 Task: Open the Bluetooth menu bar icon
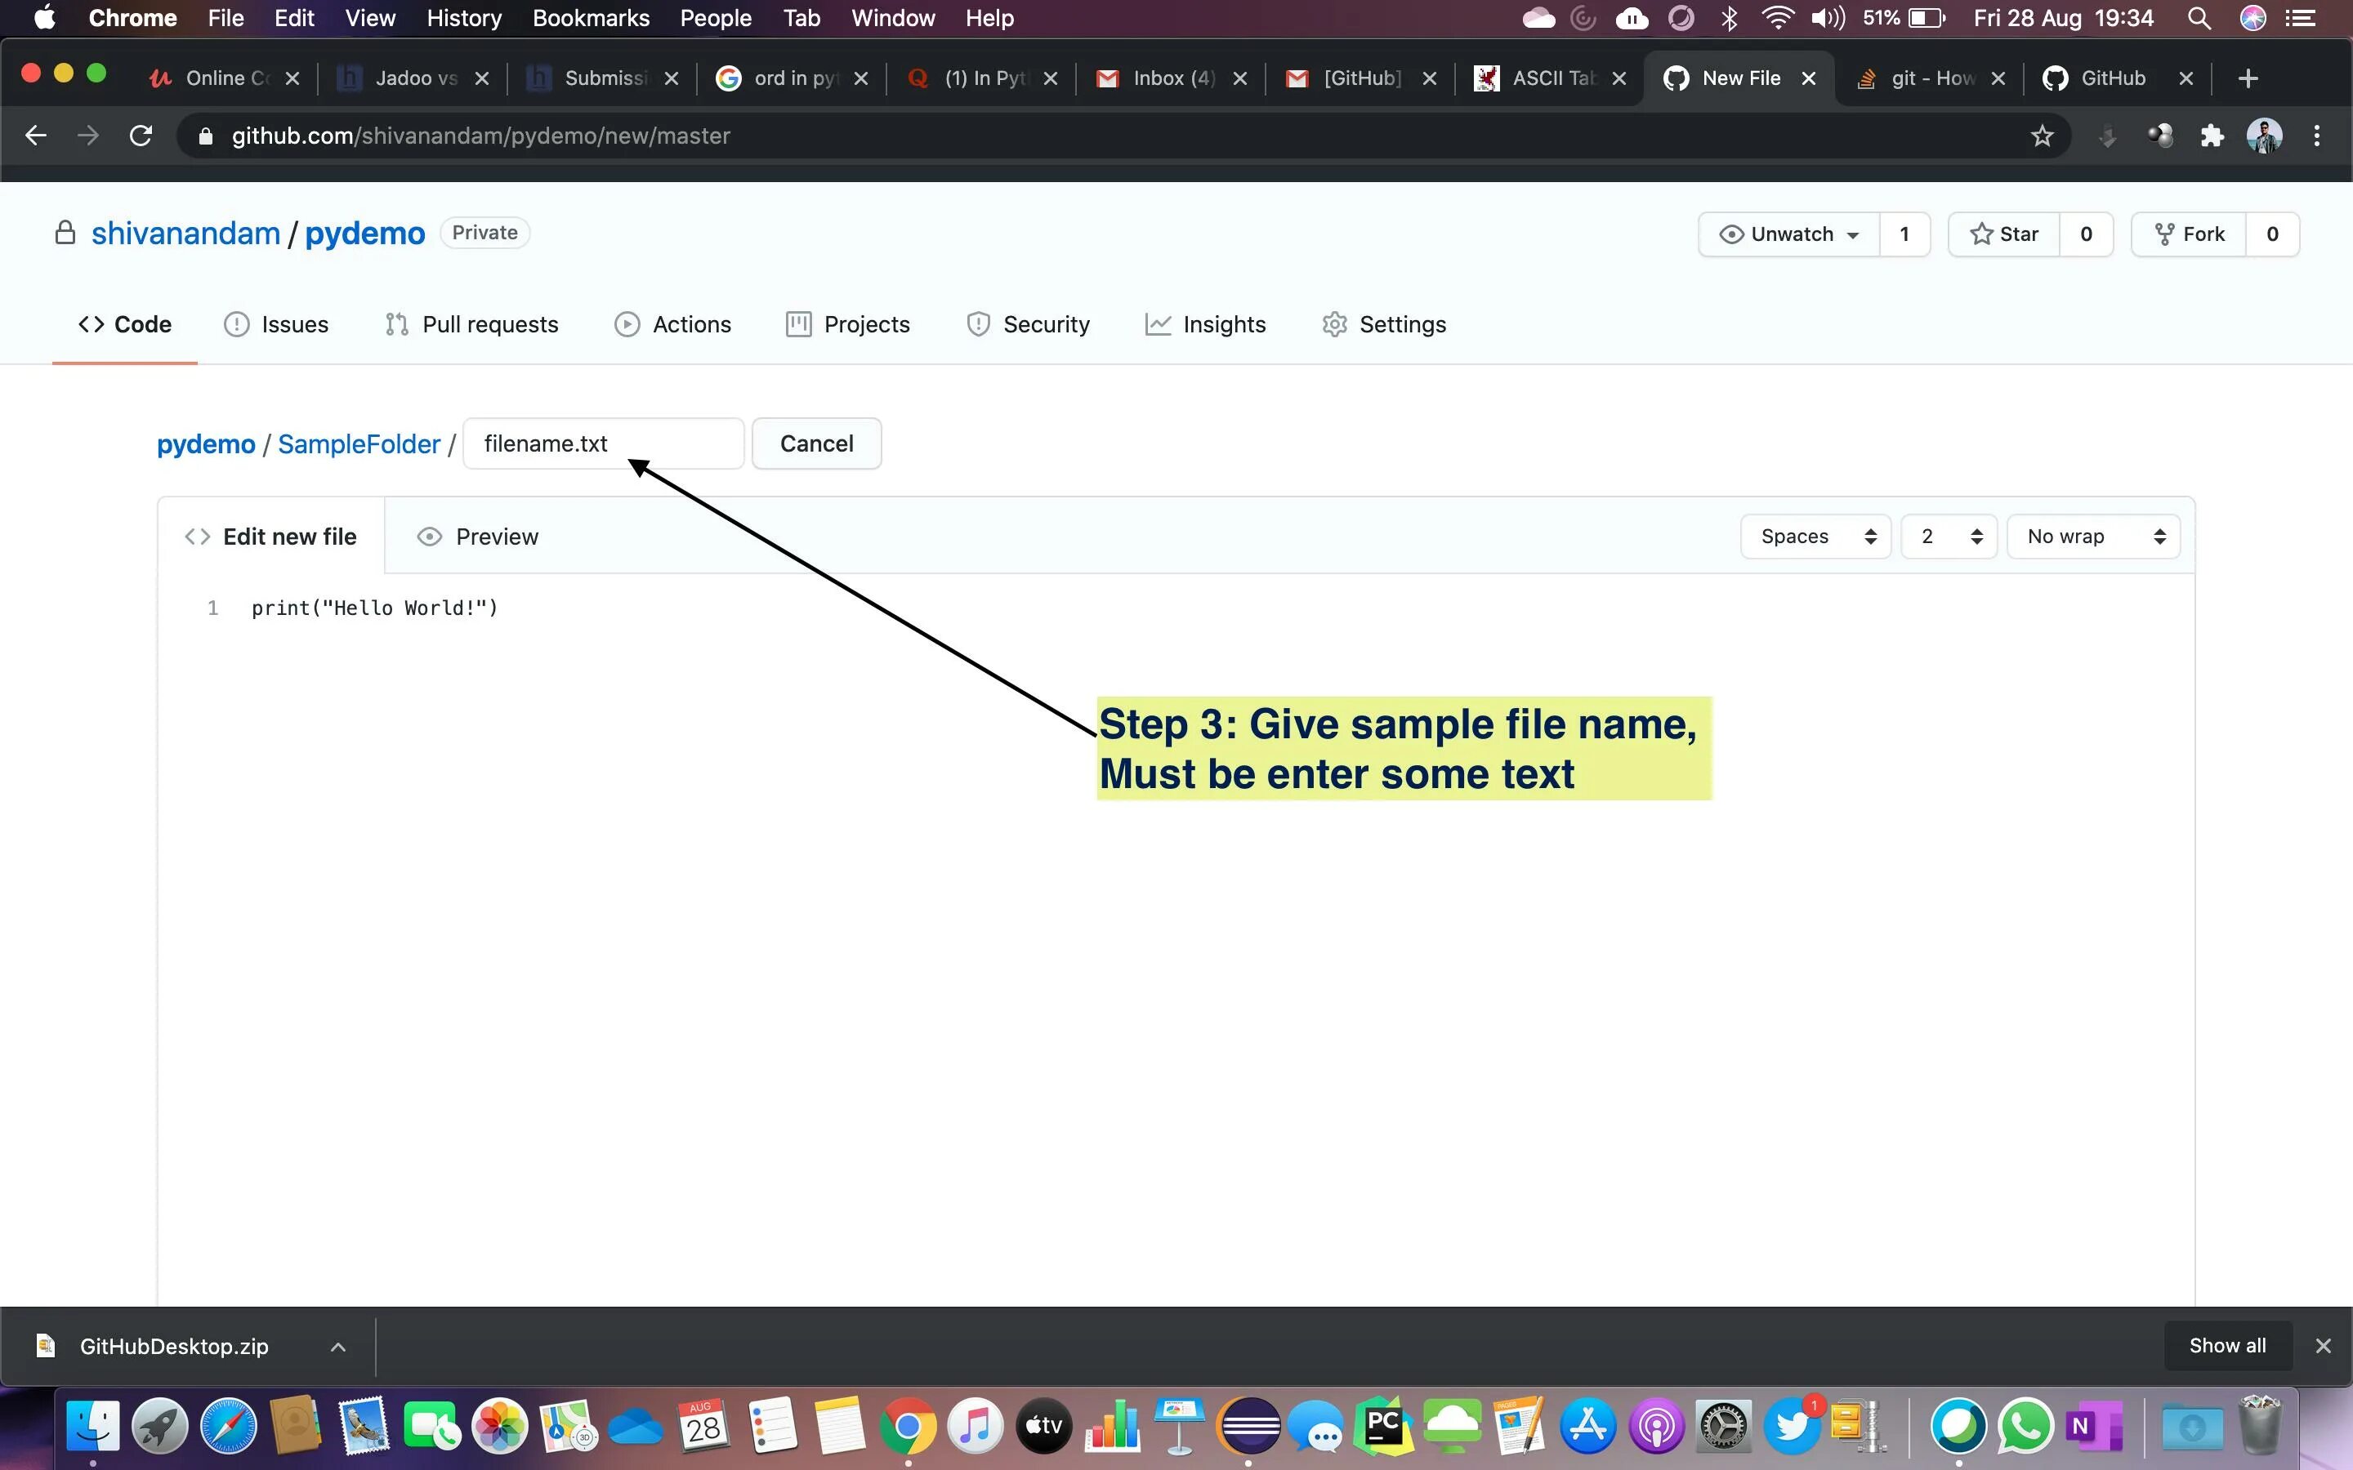pyautogui.click(x=1730, y=19)
